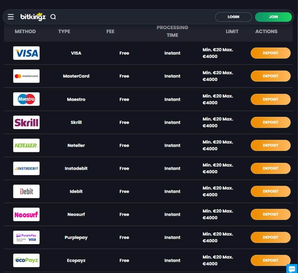The width and height of the screenshot is (298, 273).
Task: Deposit using Purplepay
Action: click(x=270, y=237)
